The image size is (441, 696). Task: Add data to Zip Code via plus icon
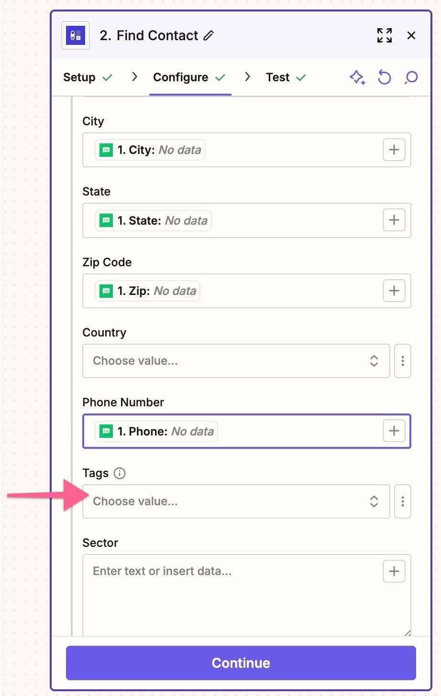394,291
